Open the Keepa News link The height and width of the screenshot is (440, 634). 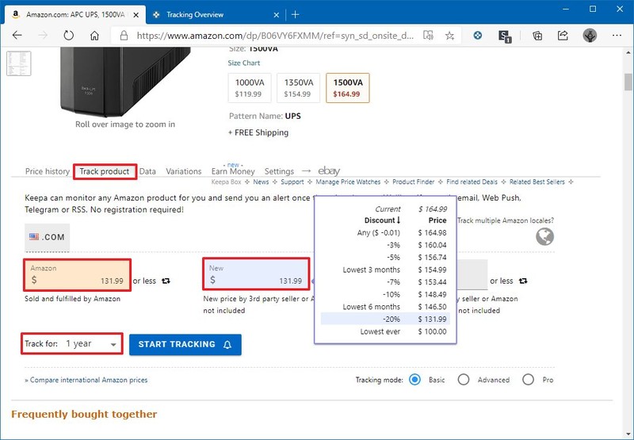pyautogui.click(x=261, y=182)
